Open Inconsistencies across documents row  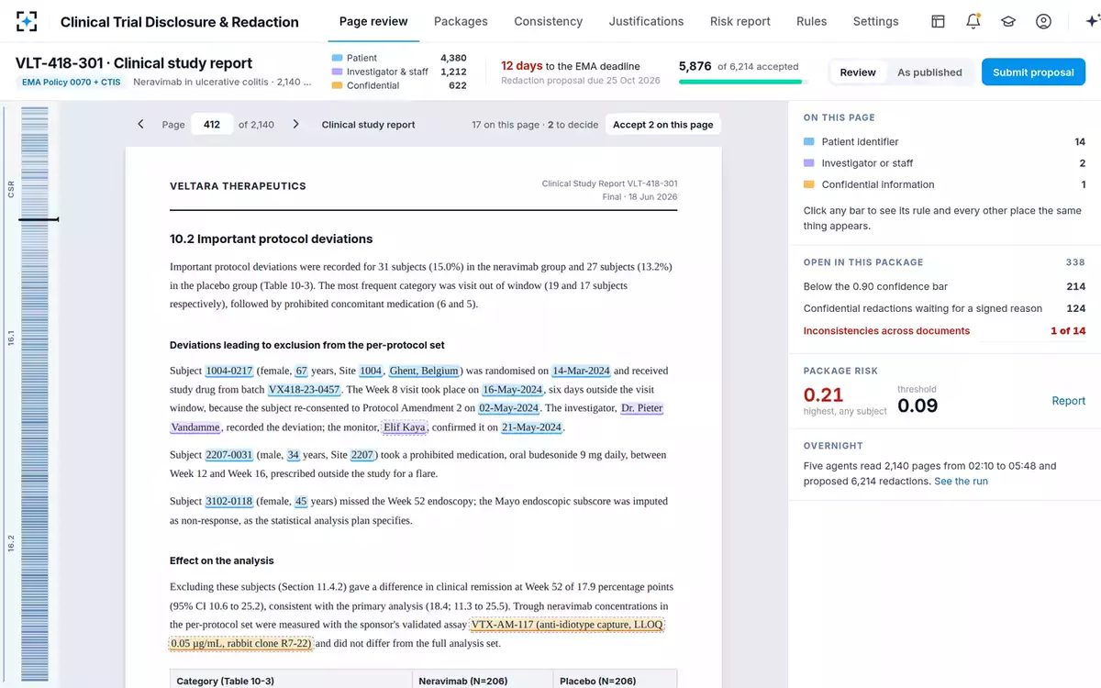(944, 331)
